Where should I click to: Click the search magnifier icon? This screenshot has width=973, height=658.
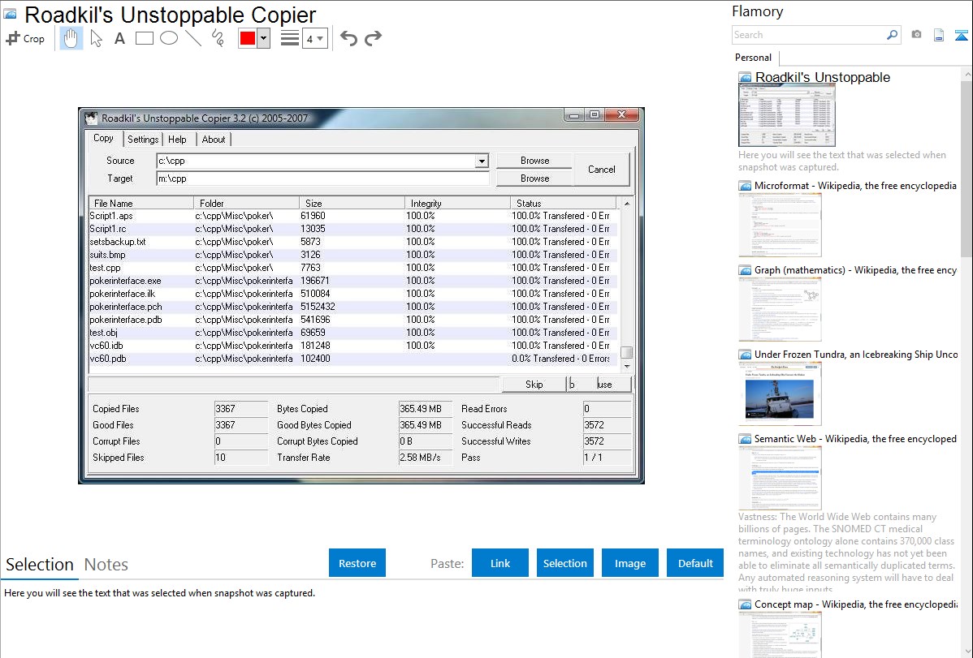892,35
